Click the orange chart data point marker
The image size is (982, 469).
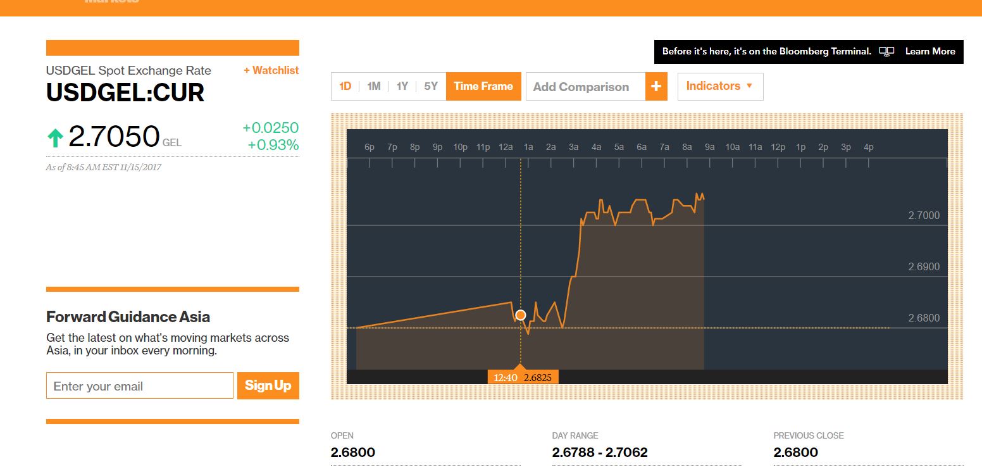[x=521, y=315]
